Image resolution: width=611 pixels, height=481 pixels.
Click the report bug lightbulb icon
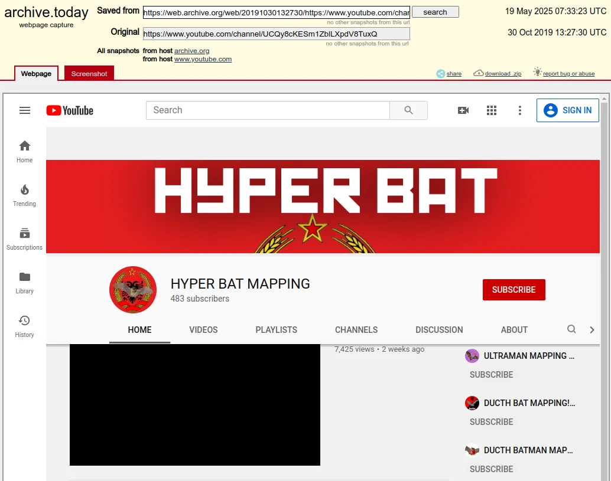(x=537, y=72)
